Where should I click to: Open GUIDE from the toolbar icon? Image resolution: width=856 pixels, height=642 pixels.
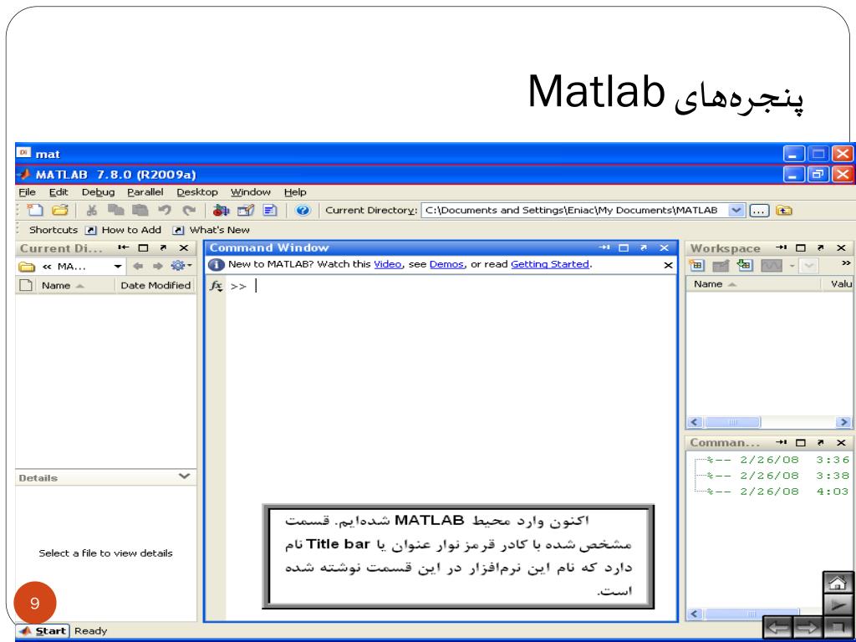click(246, 210)
